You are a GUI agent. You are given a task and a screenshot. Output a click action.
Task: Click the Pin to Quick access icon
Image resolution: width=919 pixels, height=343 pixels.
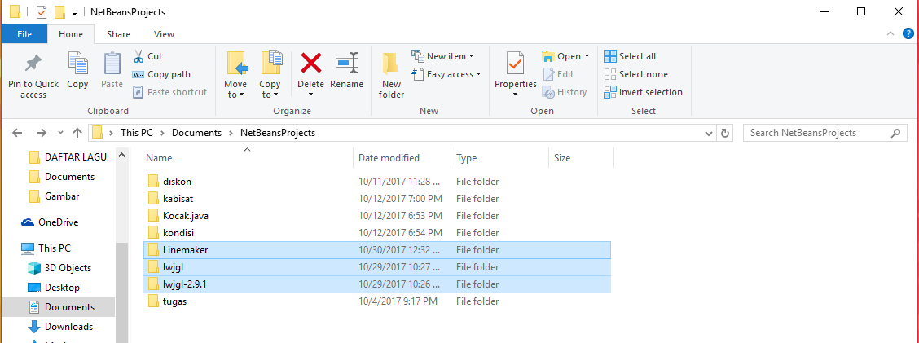(33, 64)
